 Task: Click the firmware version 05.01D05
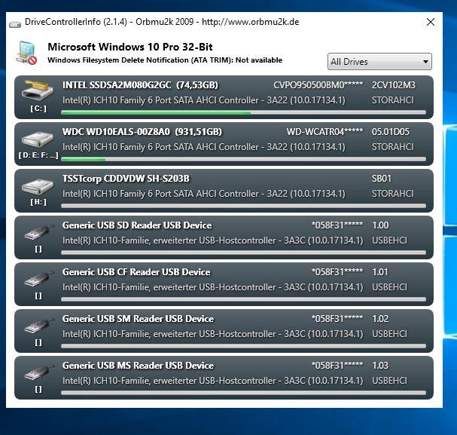(x=390, y=132)
